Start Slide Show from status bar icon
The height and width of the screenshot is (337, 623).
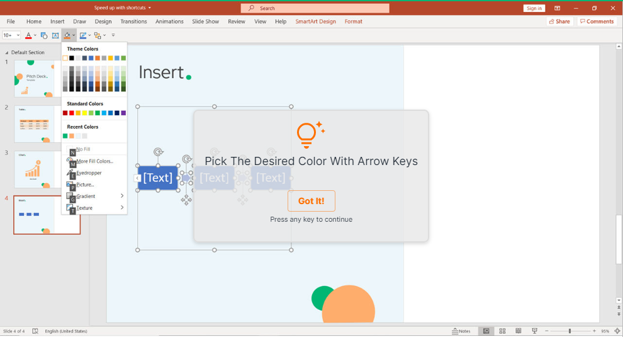click(x=534, y=331)
